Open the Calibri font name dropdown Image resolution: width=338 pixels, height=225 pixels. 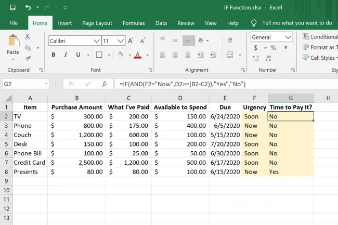(x=96, y=41)
